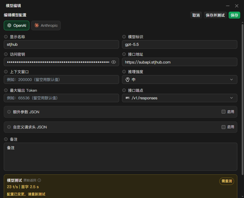Click the info icon beside 自定义请求头 JSON

click(9, 127)
